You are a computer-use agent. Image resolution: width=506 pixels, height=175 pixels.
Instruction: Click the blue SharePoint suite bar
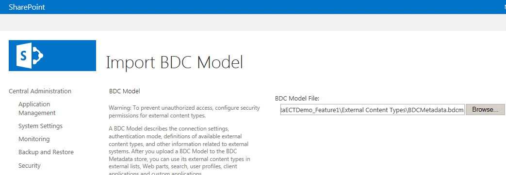[x=253, y=7]
